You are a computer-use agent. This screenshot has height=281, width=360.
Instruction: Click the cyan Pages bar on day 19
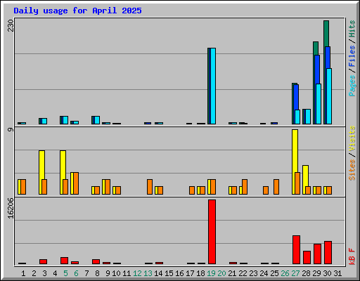click(213, 86)
